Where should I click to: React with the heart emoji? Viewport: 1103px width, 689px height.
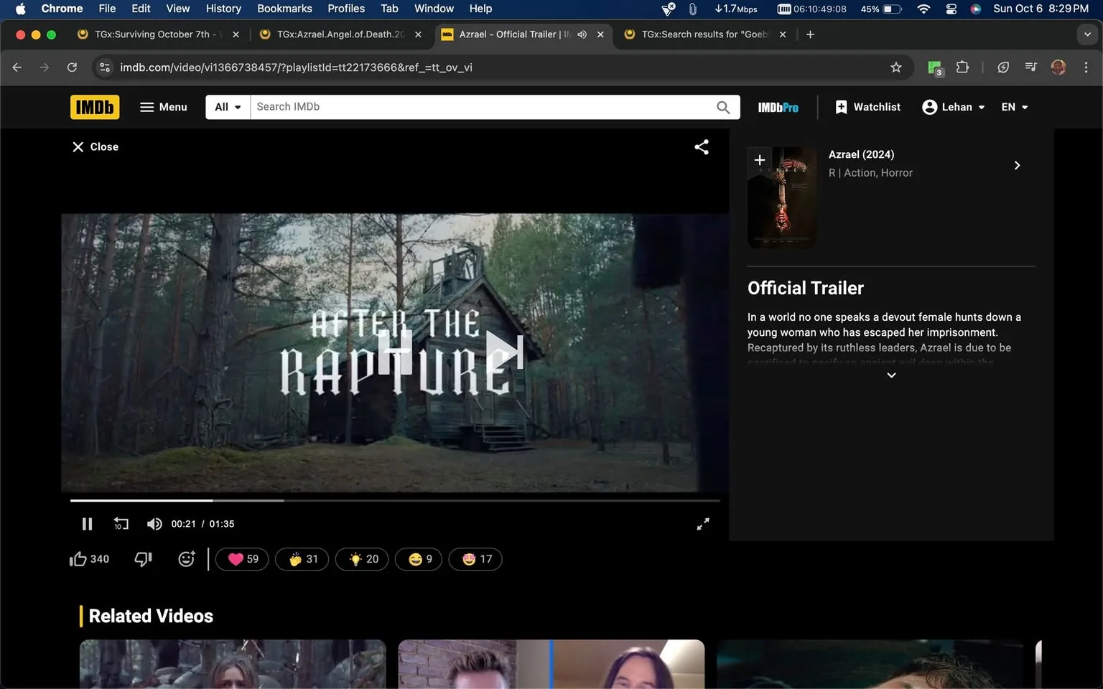241,558
